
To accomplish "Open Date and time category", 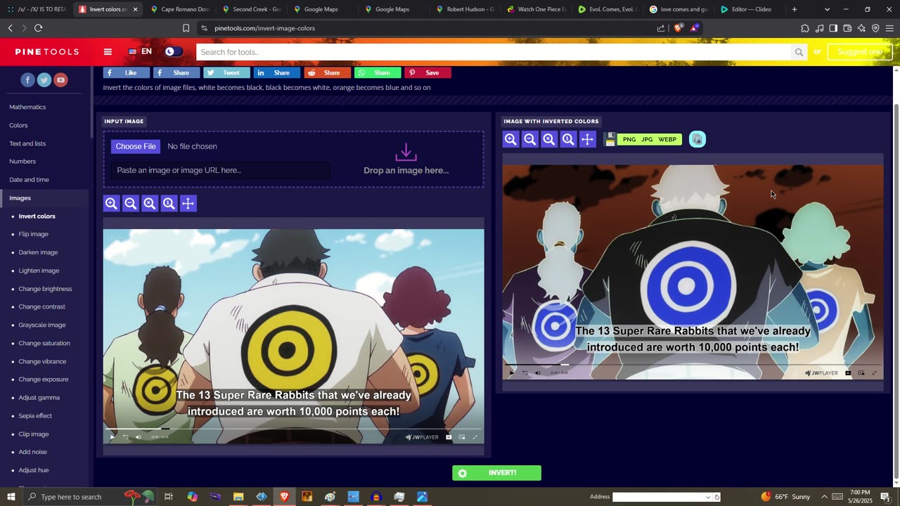I will [29, 180].
